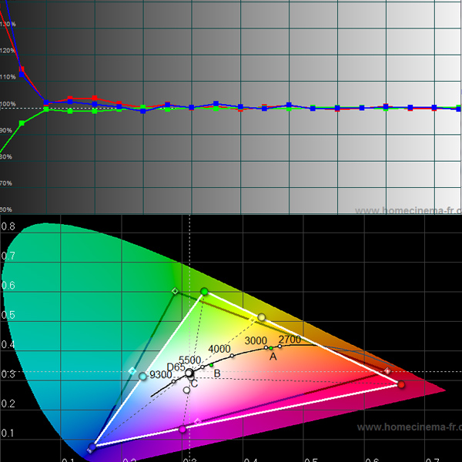Click the 100% label on the RGB chart
Viewport: 462px width, 462px height.
[x=8, y=104]
